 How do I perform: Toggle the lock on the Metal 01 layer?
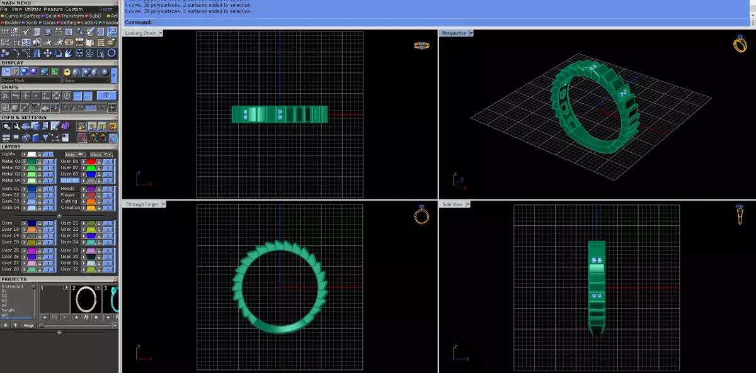[40, 162]
